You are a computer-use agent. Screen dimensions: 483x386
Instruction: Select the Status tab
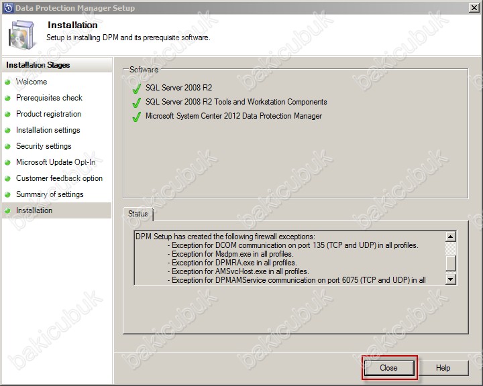[138, 214]
